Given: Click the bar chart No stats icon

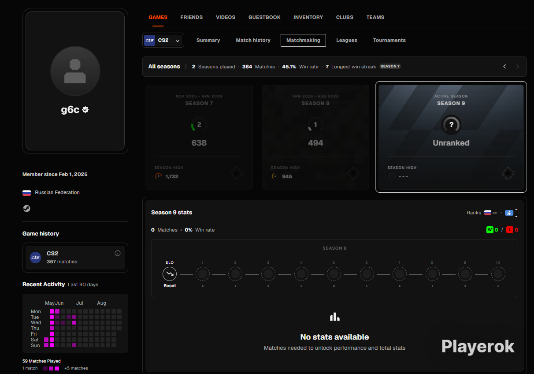Looking at the screenshot, I should [335, 317].
